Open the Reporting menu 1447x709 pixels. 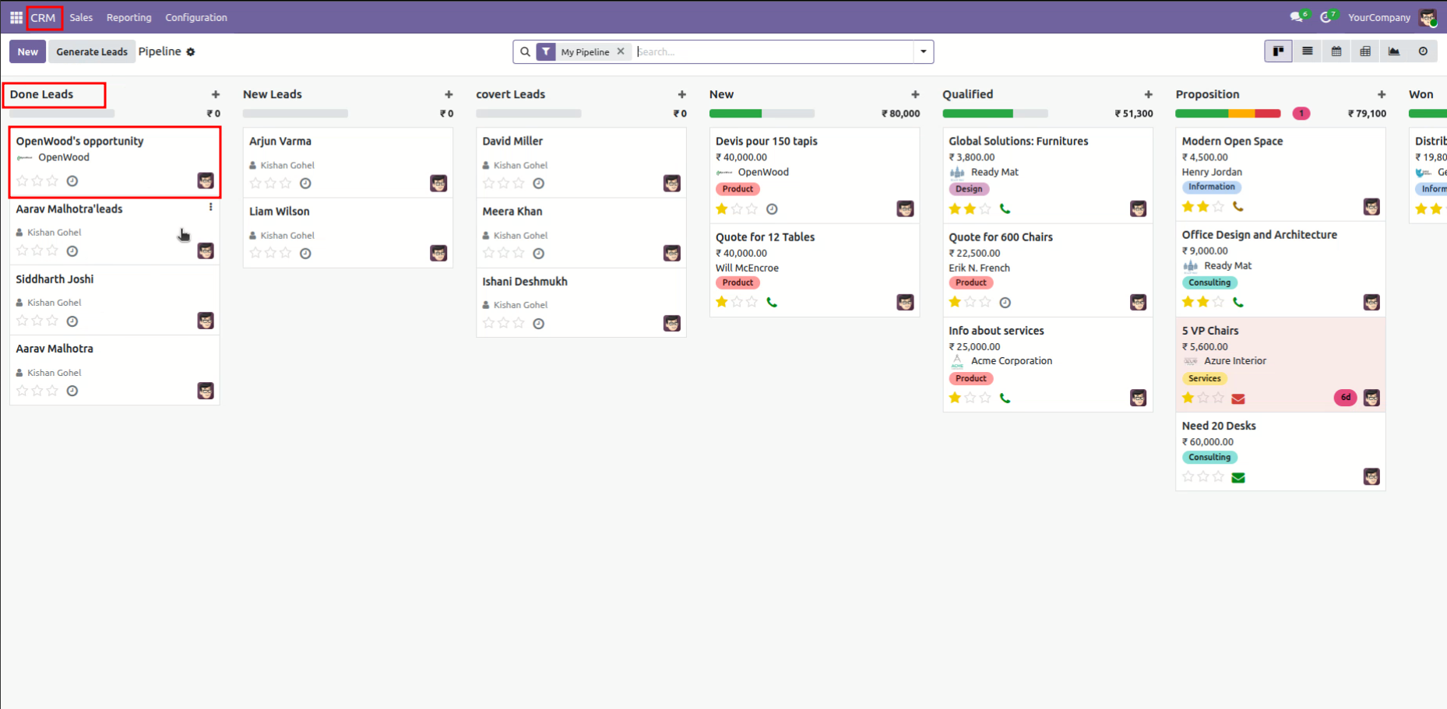(x=129, y=17)
